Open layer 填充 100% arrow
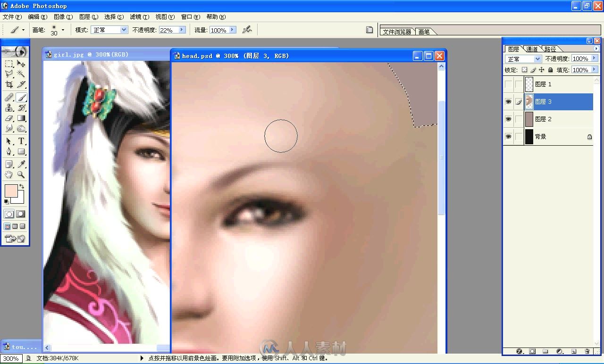Screen dimensions: 604x364 [594, 70]
